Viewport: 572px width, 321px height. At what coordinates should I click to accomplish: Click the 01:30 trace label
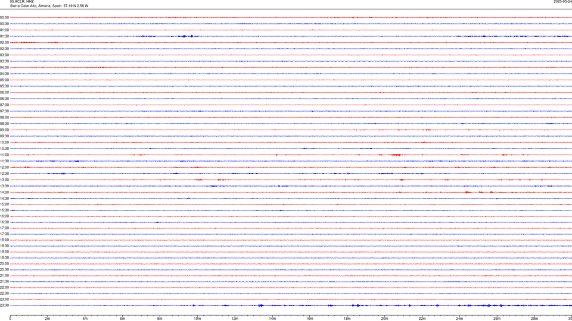pyautogui.click(x=4, y=36)
